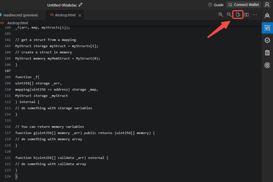Zoom out the editor with magnifier minus
Screen dimensions: 273x182
pyautogui.click(x=229, y=15)
